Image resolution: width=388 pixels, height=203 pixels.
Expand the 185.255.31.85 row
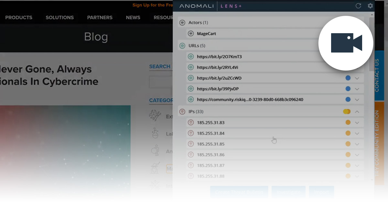[357, 144]
